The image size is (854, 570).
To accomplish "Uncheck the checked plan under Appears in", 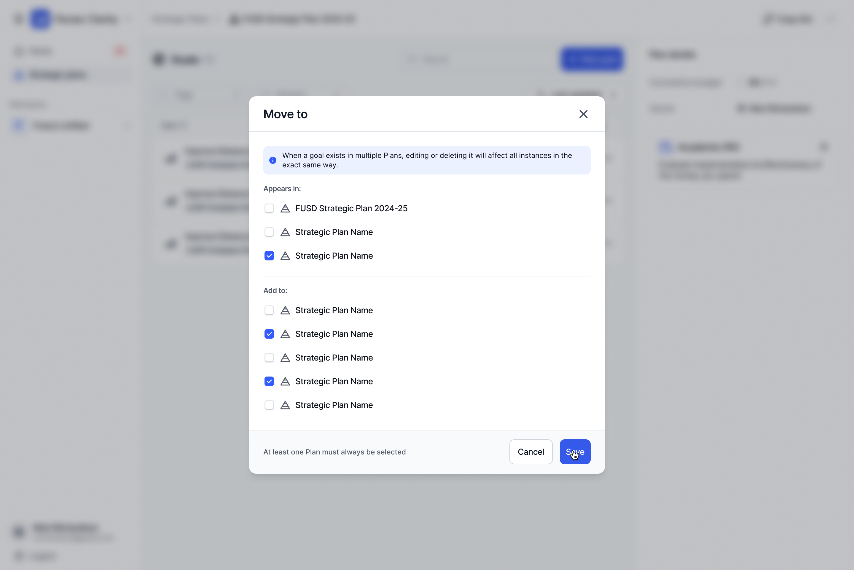I will click(269, 256).
